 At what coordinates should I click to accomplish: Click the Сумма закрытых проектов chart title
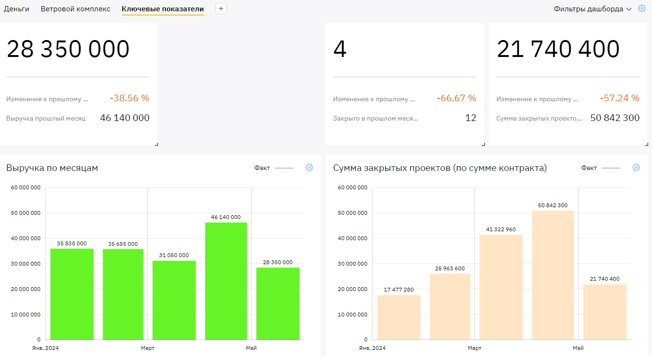pyautogui.click(x=440, y=168)
